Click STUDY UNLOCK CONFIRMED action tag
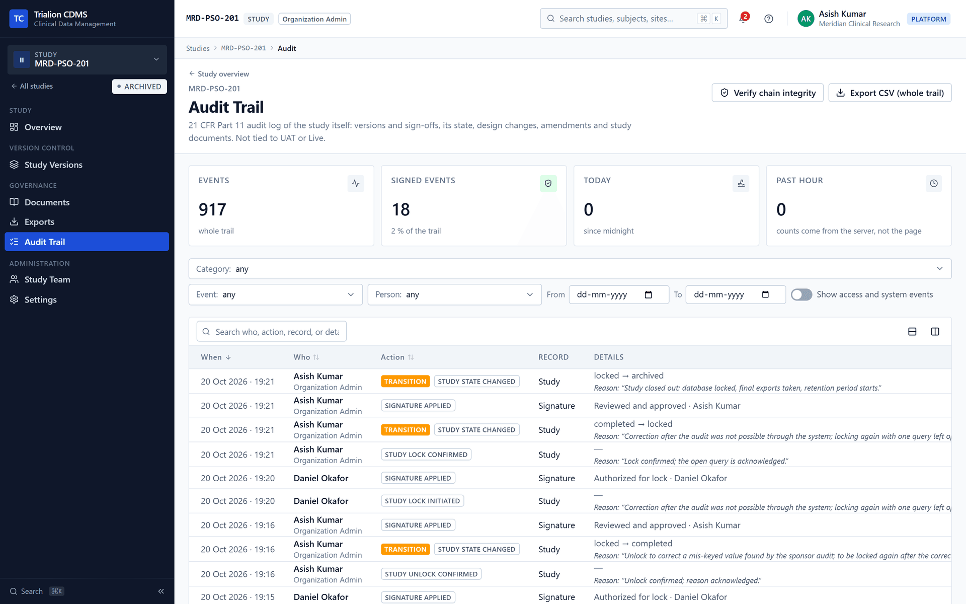966x604 pixels. pyautogui.click(x=431, y=574)
